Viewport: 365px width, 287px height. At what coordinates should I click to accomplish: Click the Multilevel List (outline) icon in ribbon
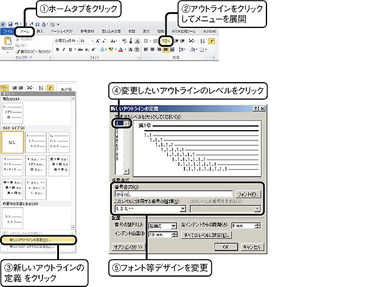tap(166, 40)
